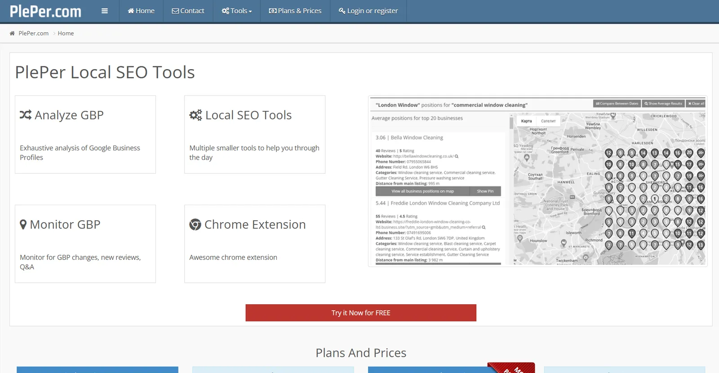The height and width of the screenshot is (373, 719).
Task: Click the shuffle icon on Analyze GBP
Action: [x=26, y=115]
